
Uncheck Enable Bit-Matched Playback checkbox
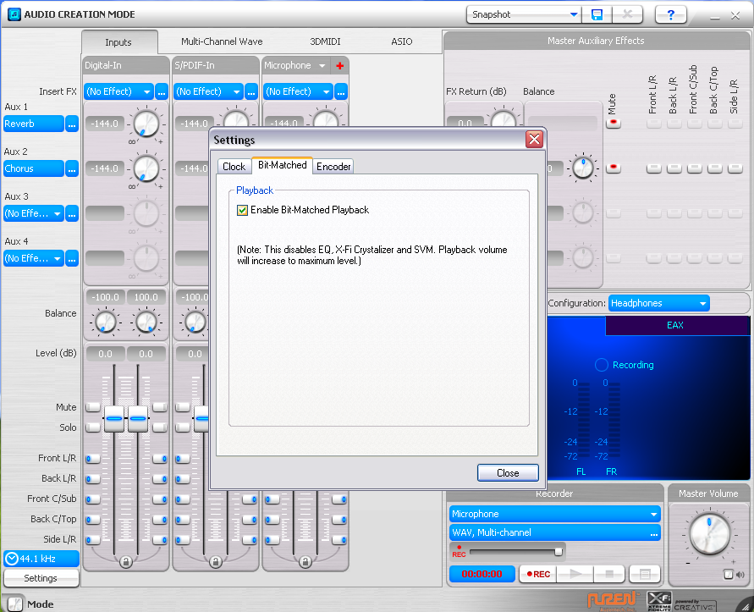tap(243, 210)
